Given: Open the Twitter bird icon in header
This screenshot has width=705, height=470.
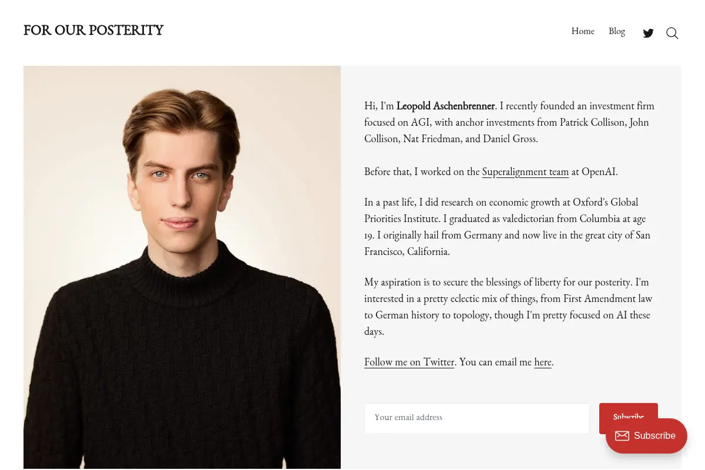Looking at the screenshot, I should [x=649, y=33].
